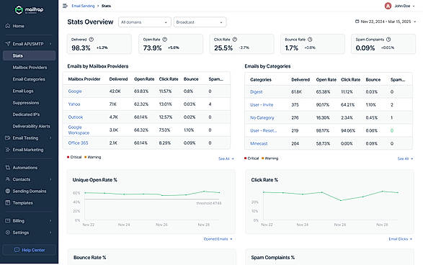Click the Open Rate 73.9% stat card
The width and height of the screenshot is (423, 265).
pyautogui.click(x=171, y=44)
